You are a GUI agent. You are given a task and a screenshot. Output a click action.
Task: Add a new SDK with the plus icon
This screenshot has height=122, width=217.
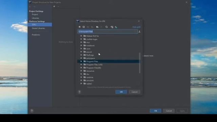tap(54, 6)
